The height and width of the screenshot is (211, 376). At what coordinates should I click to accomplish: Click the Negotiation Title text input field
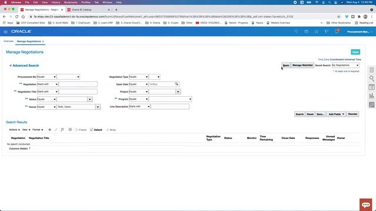coord(78,91)
